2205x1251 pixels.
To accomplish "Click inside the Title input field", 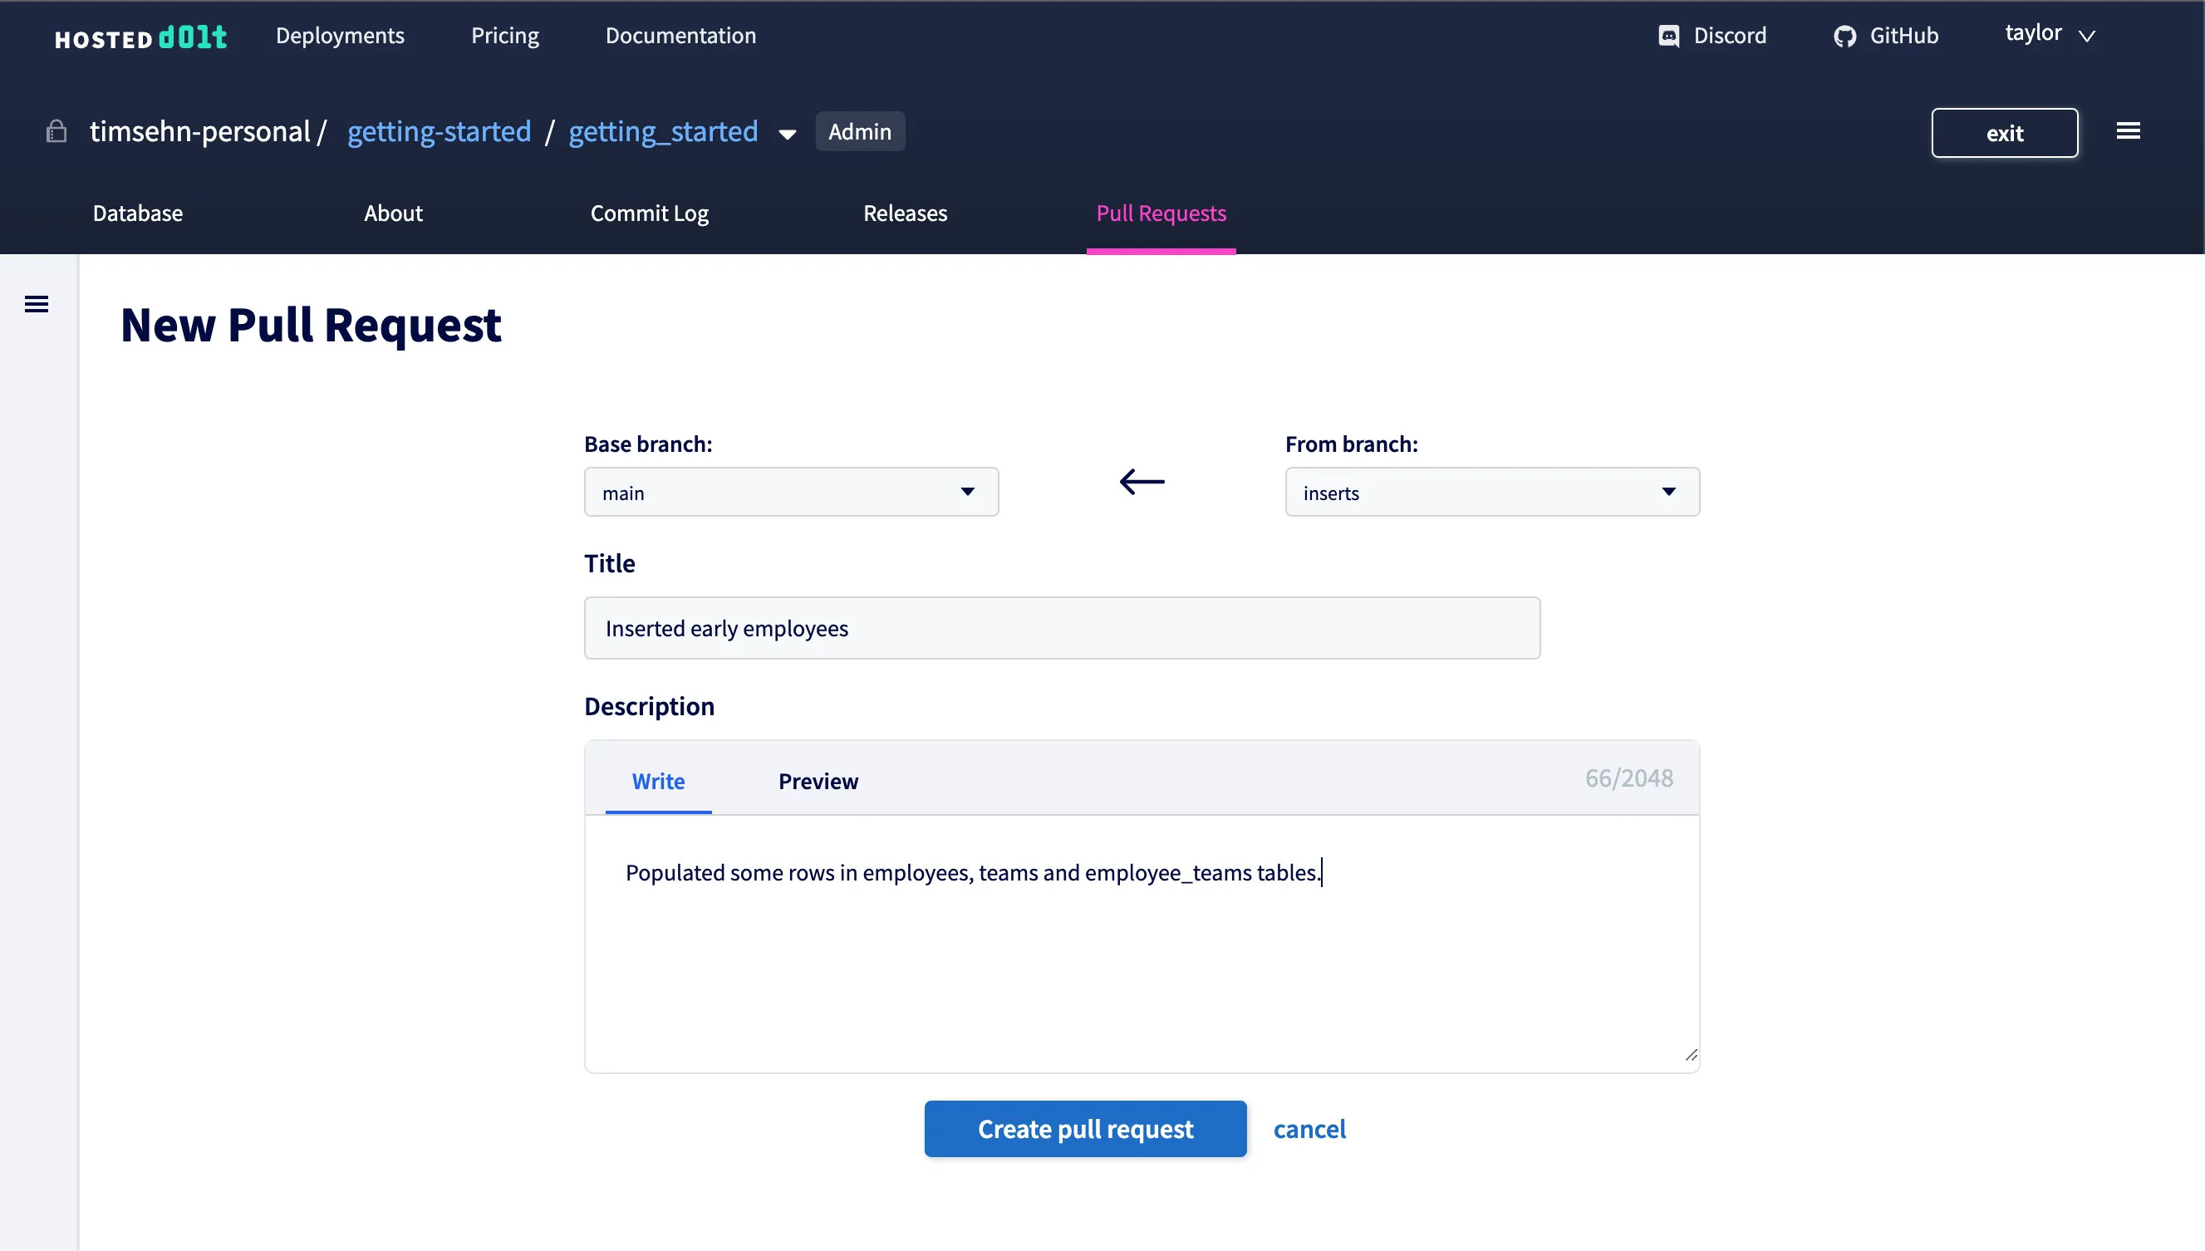I will pyautogui.click(x=1062, y=628).
